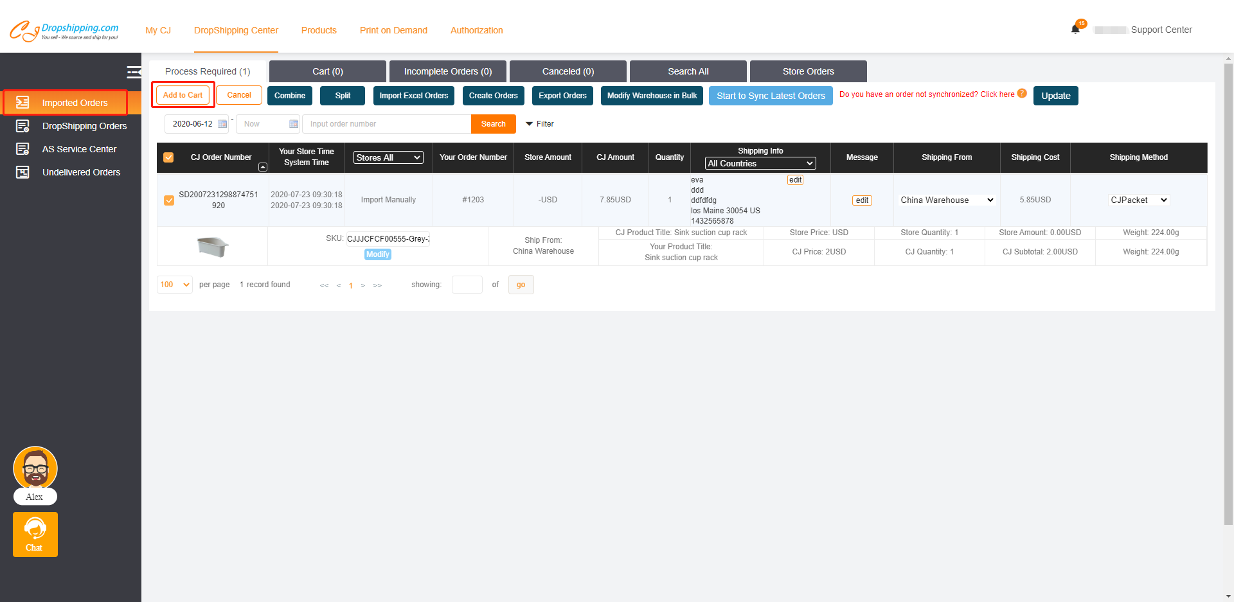This screenshot has height=602, width=1234.
Task: Open the Stores All dropdown
Action: coord(388,157)
